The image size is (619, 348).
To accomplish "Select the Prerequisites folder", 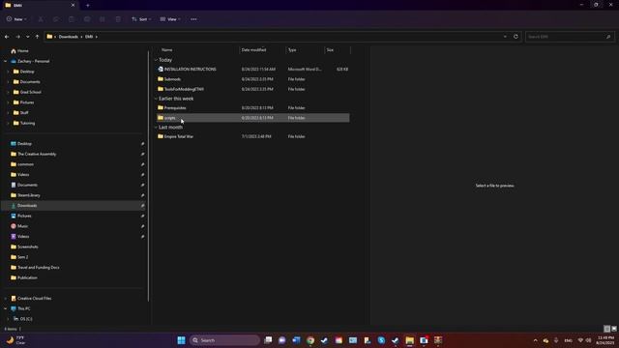I will (x=252, y=107).
